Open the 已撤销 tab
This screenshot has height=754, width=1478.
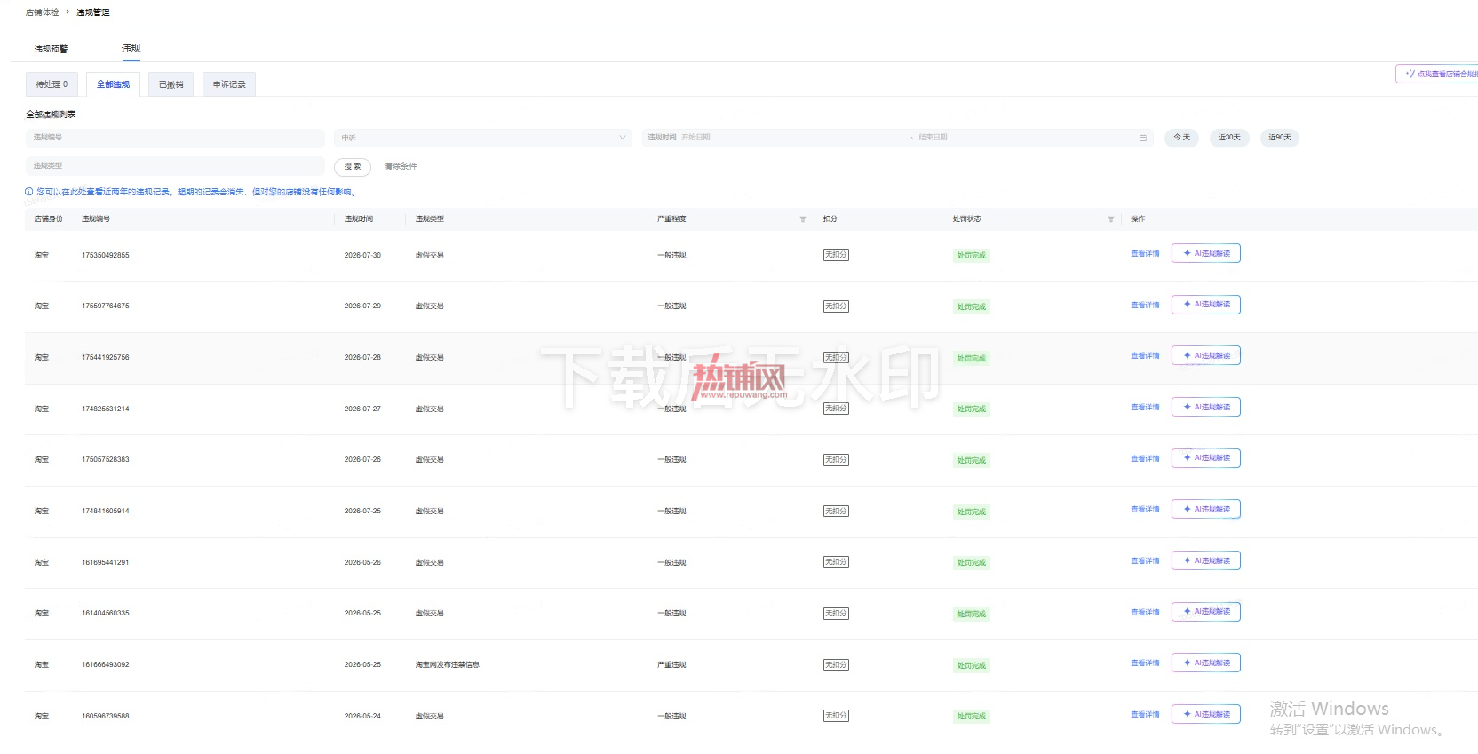(x=171, y=84)
